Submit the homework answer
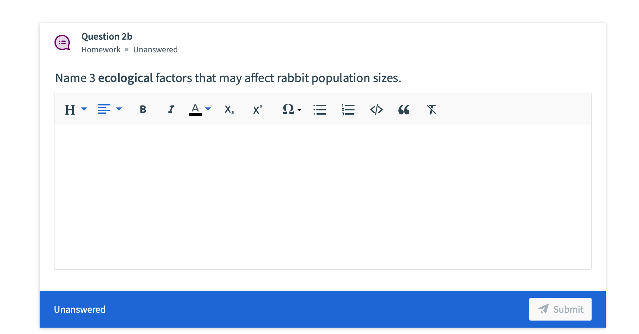The height and width of the screenshot is (334, 639). click(x=560, y=309)
